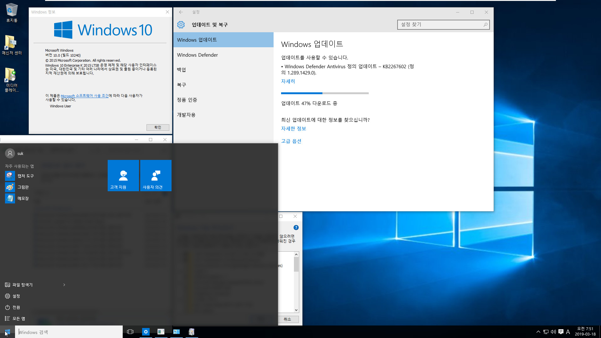Click the search magnifier in 설정 찾기 box

point(485,24)
